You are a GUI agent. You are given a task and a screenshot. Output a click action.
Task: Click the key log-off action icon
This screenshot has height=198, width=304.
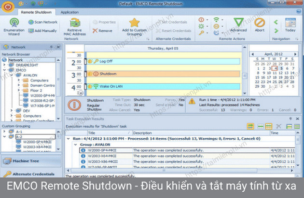click(x=201, y=33)
